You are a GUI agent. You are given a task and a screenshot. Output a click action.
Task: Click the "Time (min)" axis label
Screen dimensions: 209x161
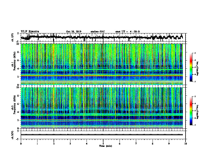106,146
